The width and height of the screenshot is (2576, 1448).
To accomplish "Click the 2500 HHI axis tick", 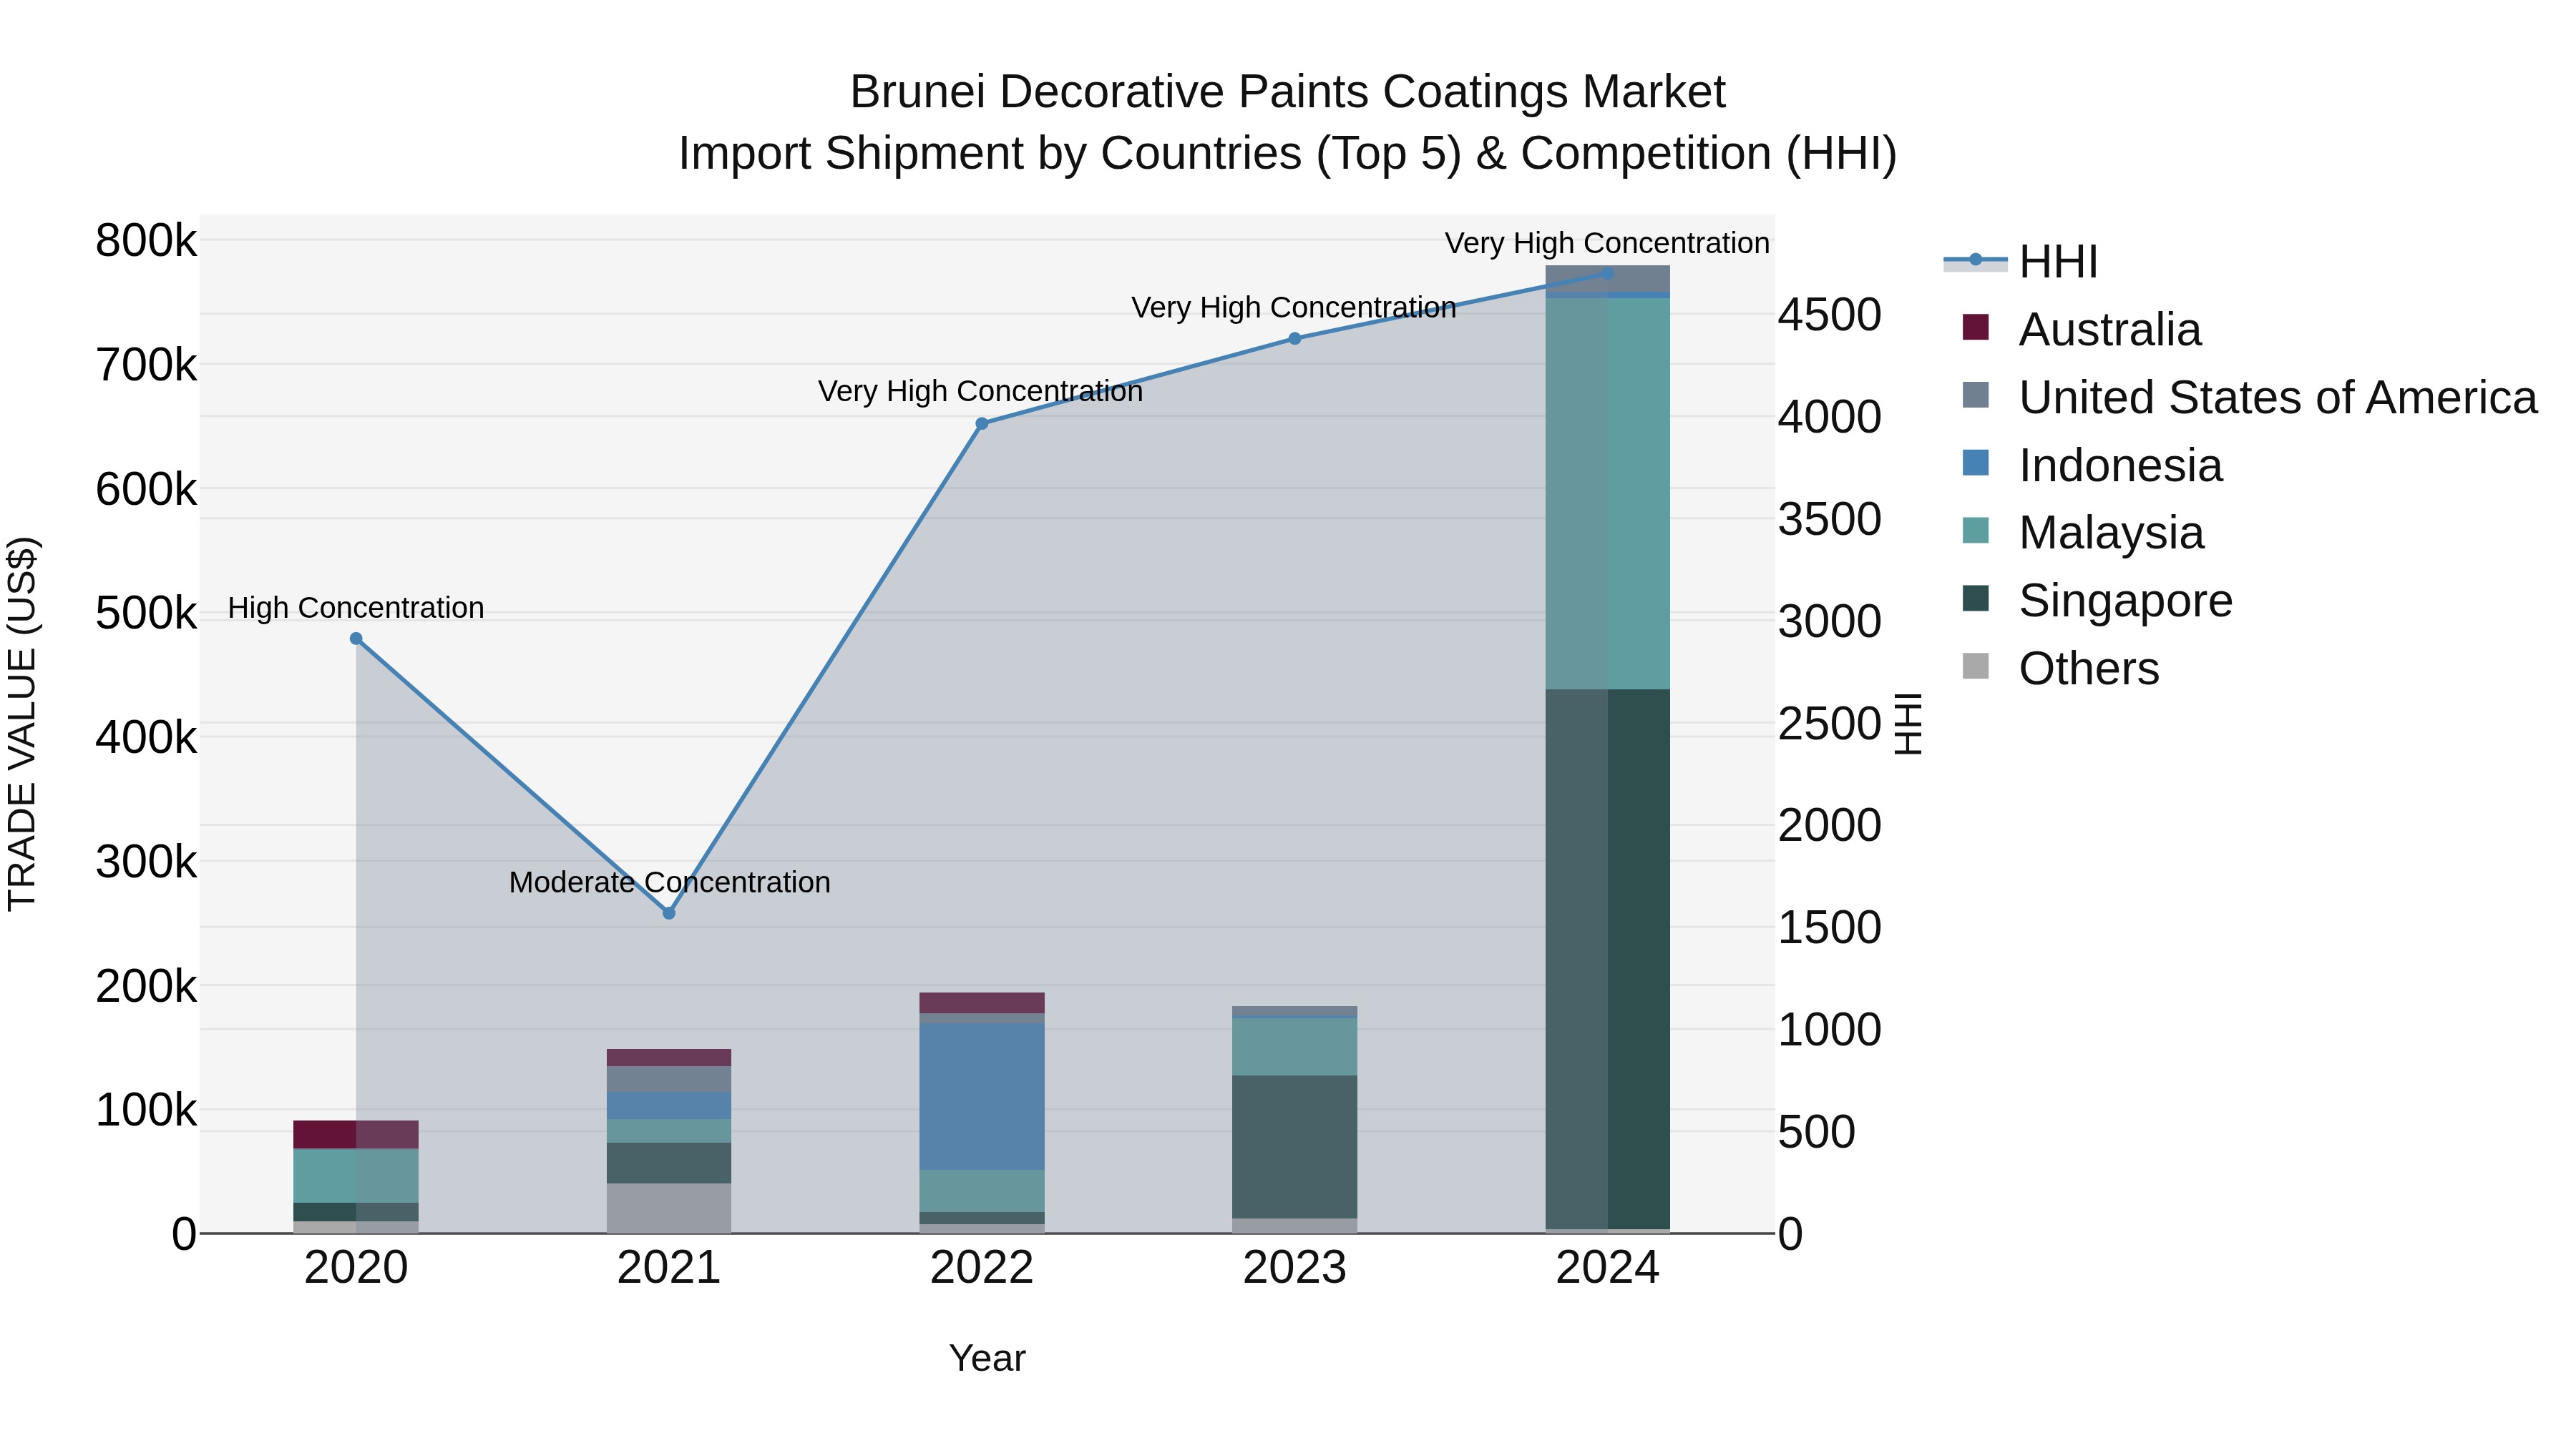I will (x=1830, y=724).
